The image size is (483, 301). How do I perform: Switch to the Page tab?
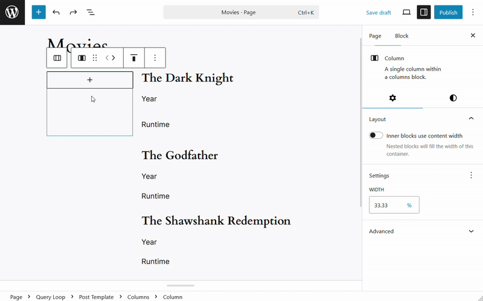375,36
